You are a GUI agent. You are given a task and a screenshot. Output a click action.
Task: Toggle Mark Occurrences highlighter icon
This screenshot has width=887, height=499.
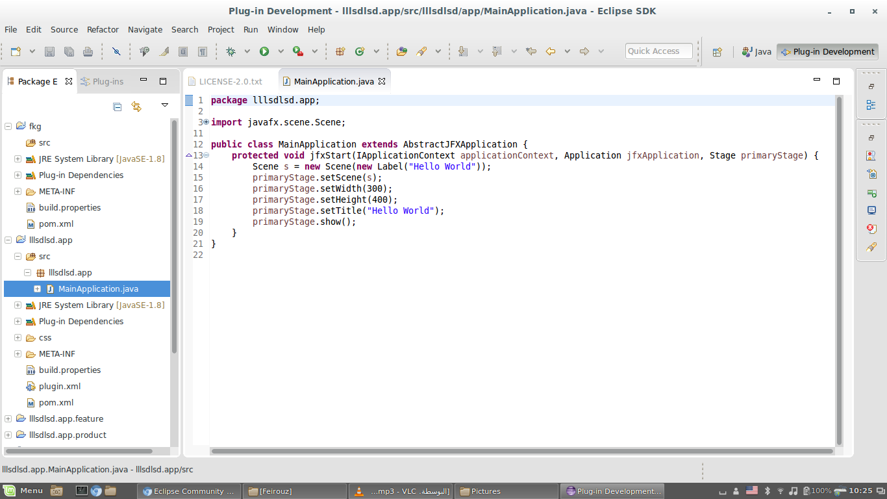[x=164, y=51]
